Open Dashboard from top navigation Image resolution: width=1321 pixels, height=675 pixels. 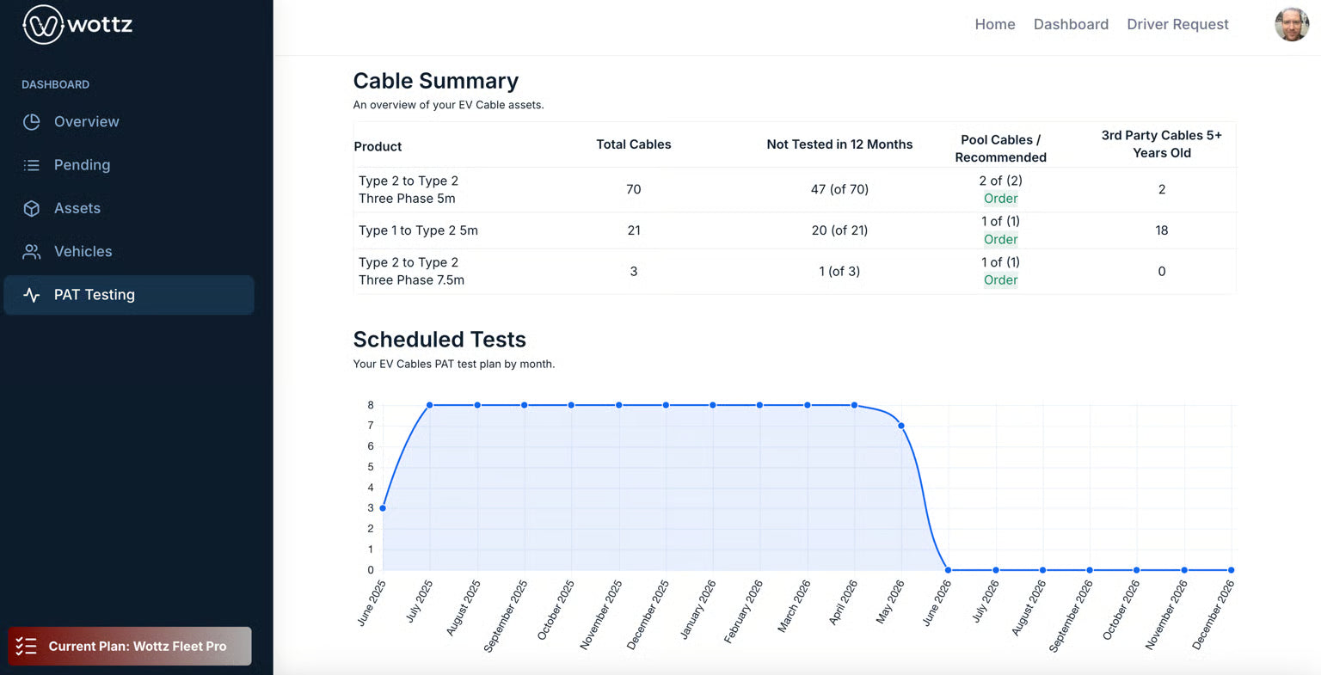click(1070, 24)
